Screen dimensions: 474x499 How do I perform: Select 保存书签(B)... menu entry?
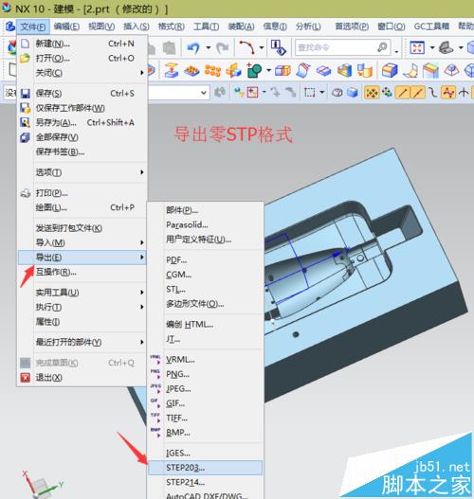82,151
